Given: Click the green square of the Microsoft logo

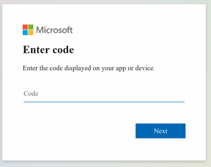Looking at the screenshot, I should click(31, 27).
